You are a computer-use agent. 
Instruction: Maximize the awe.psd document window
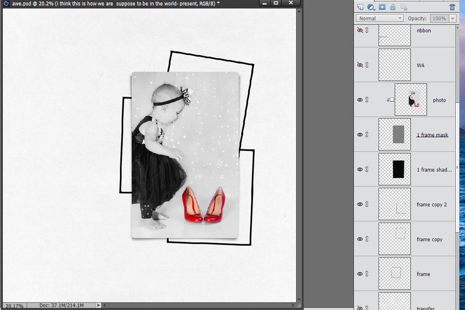pyautogui.click(x=276, y=3)
